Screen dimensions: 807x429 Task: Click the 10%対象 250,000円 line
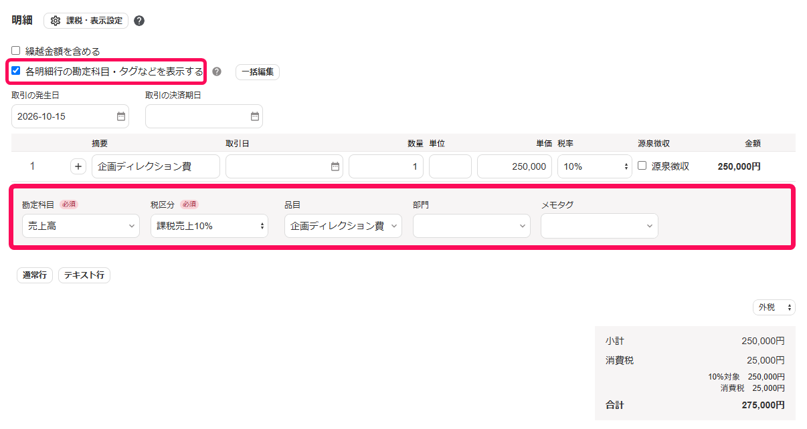click(747, 377)
